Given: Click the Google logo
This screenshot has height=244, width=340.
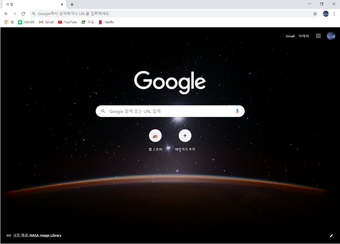Looking at the screenshot, I should 170,82.
